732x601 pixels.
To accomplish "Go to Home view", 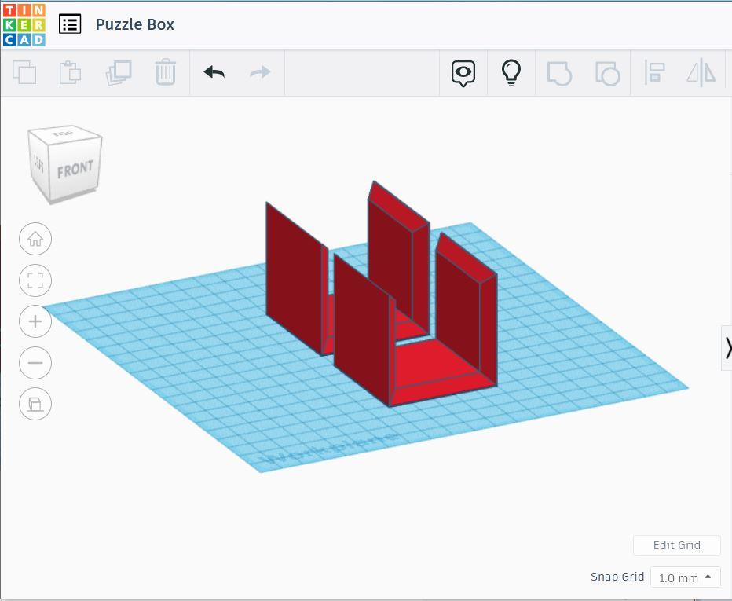I will coord(35,239).
